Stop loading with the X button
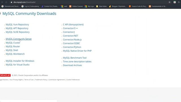The height and width of the screenshot is (102, 181). point(2,2)
